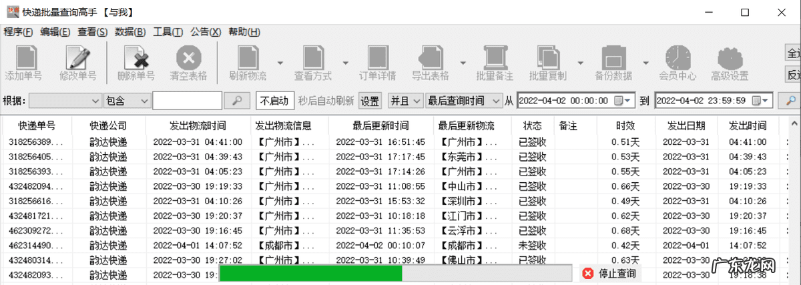This screenshot has width=801, height=285.
Task: Click the search keyword input field
Action: 187,101
